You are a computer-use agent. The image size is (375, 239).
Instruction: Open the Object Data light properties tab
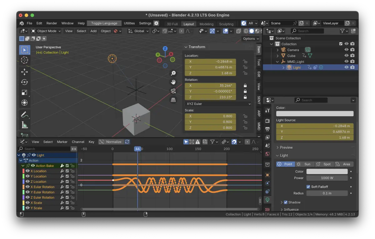pyautogui.click(x=267, y=200)
